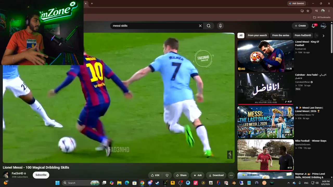Viewport: 333px width, 187px height.
Task: Click the ENG language indicator
Action: pyautogui.click(x=306, y=183)
